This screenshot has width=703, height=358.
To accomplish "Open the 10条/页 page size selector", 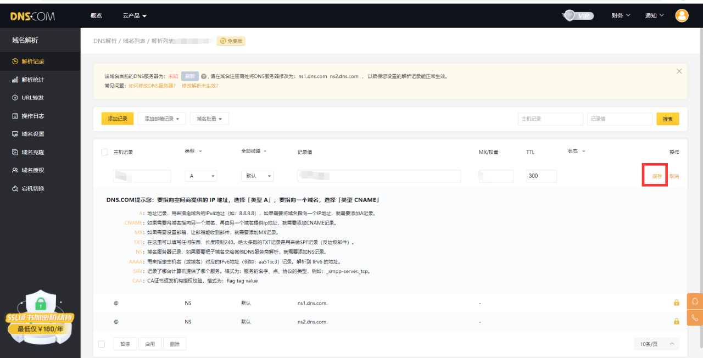I will coord(656,344).
